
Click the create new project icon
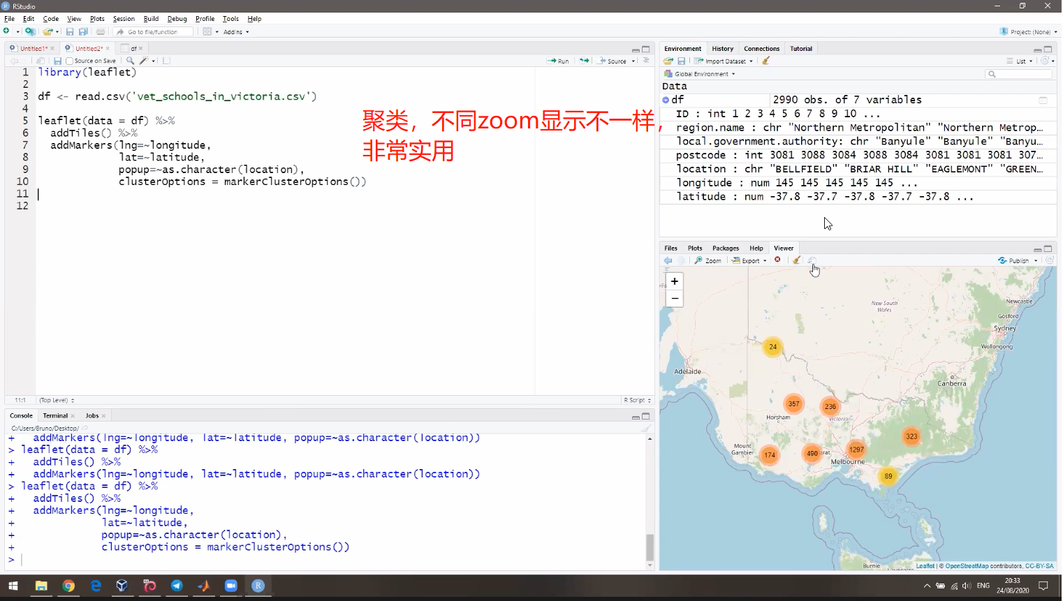[29, 31]
